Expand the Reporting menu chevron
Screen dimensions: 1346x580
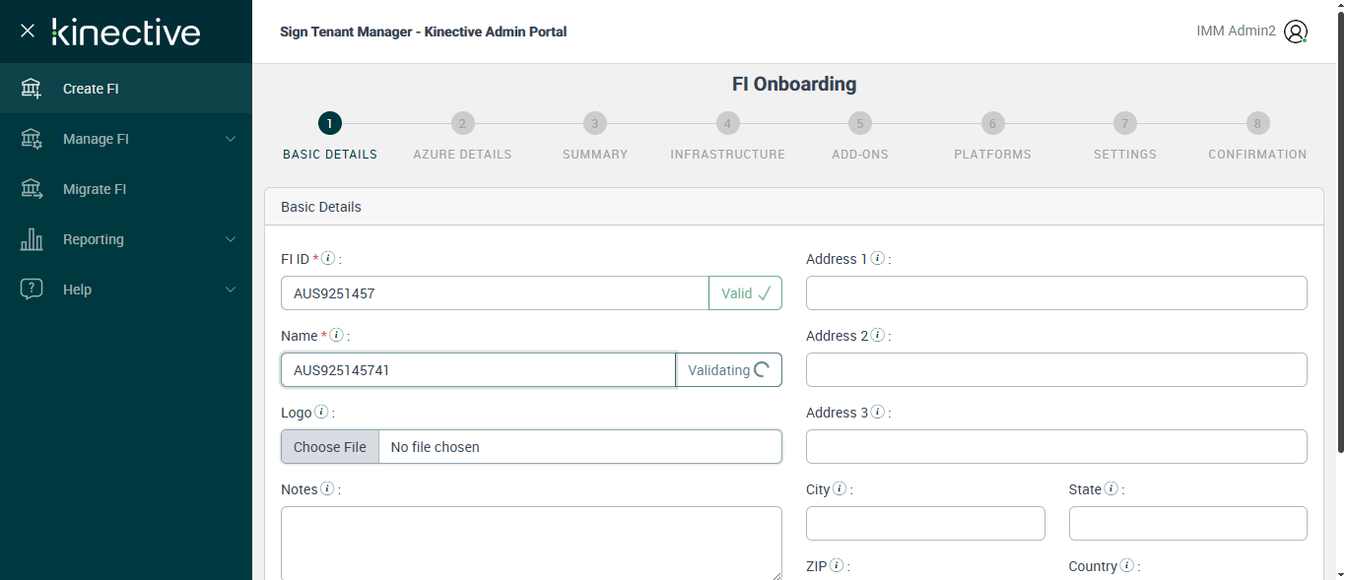[231, 239]
